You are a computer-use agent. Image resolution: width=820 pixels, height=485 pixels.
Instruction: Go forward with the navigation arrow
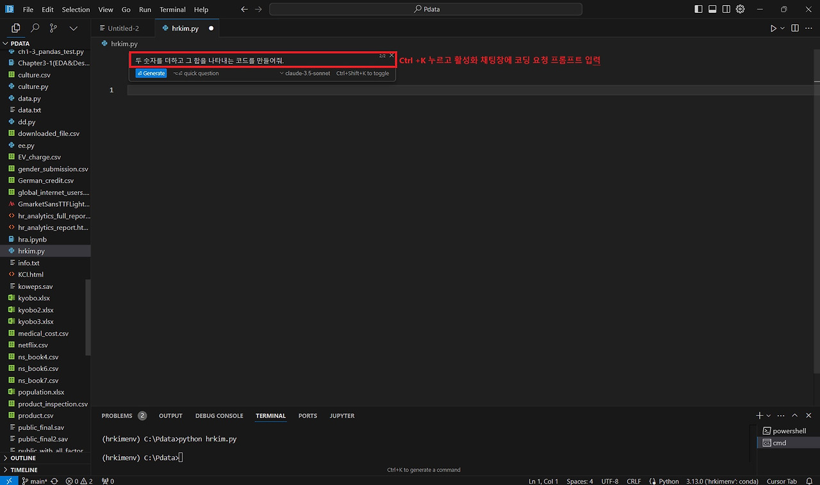[258, 10]
